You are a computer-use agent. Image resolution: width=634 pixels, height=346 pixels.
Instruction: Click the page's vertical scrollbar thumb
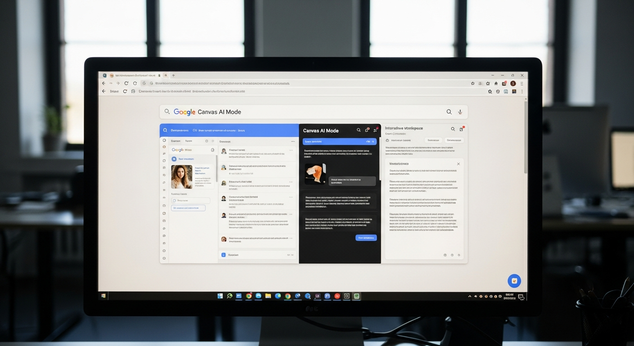click(x=525, y=135)
